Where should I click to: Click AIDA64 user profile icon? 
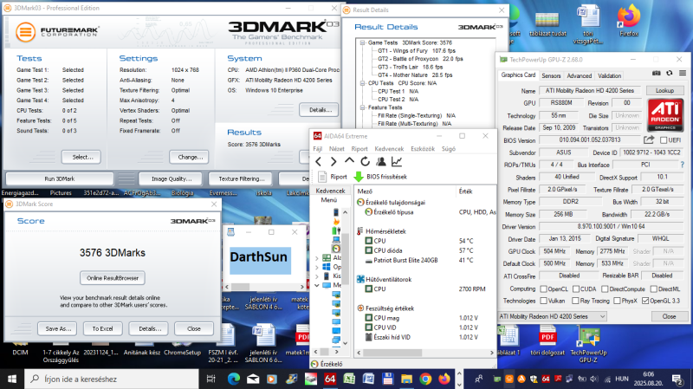tap(380, 162)
